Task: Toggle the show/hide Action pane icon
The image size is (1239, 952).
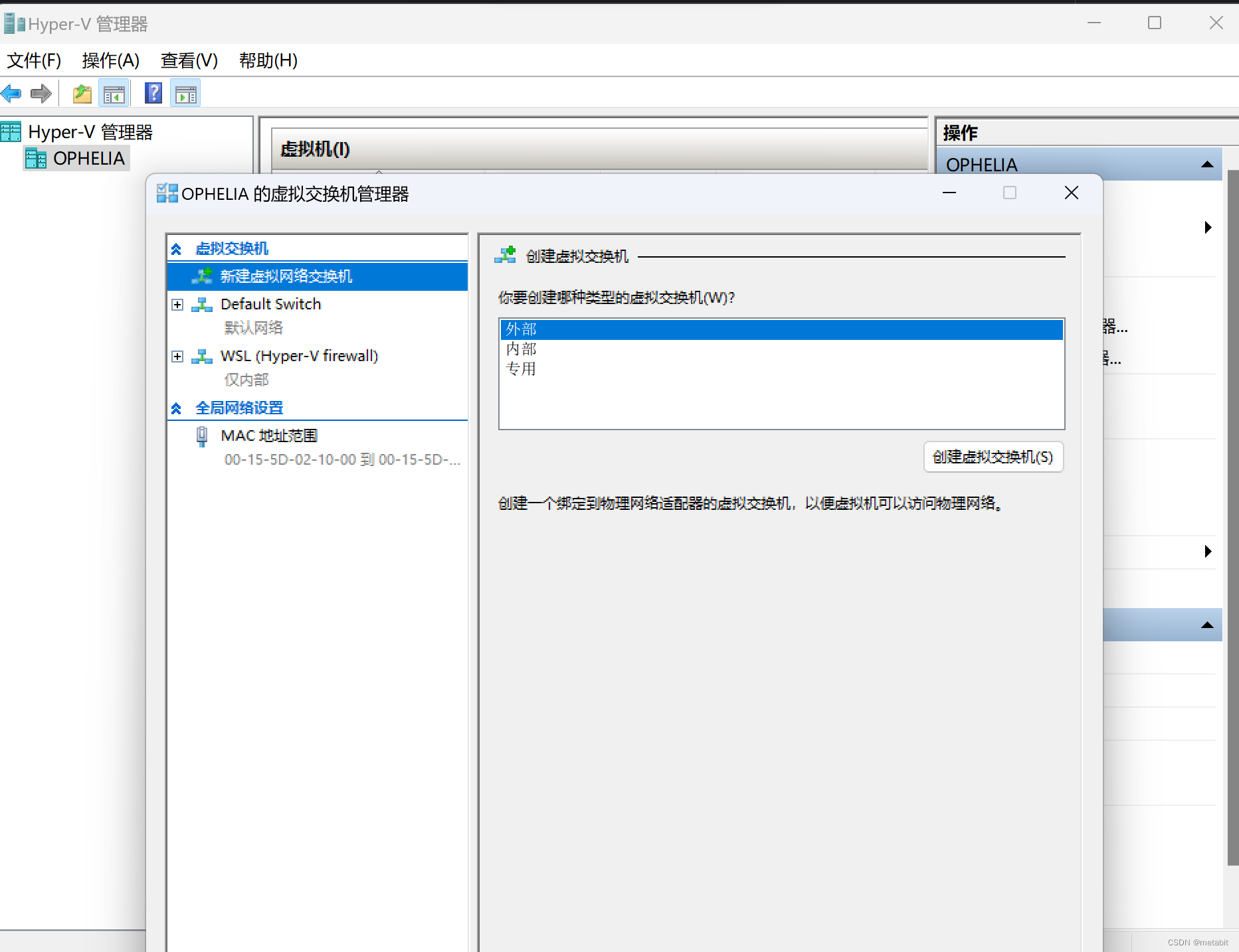Action: 185,94
